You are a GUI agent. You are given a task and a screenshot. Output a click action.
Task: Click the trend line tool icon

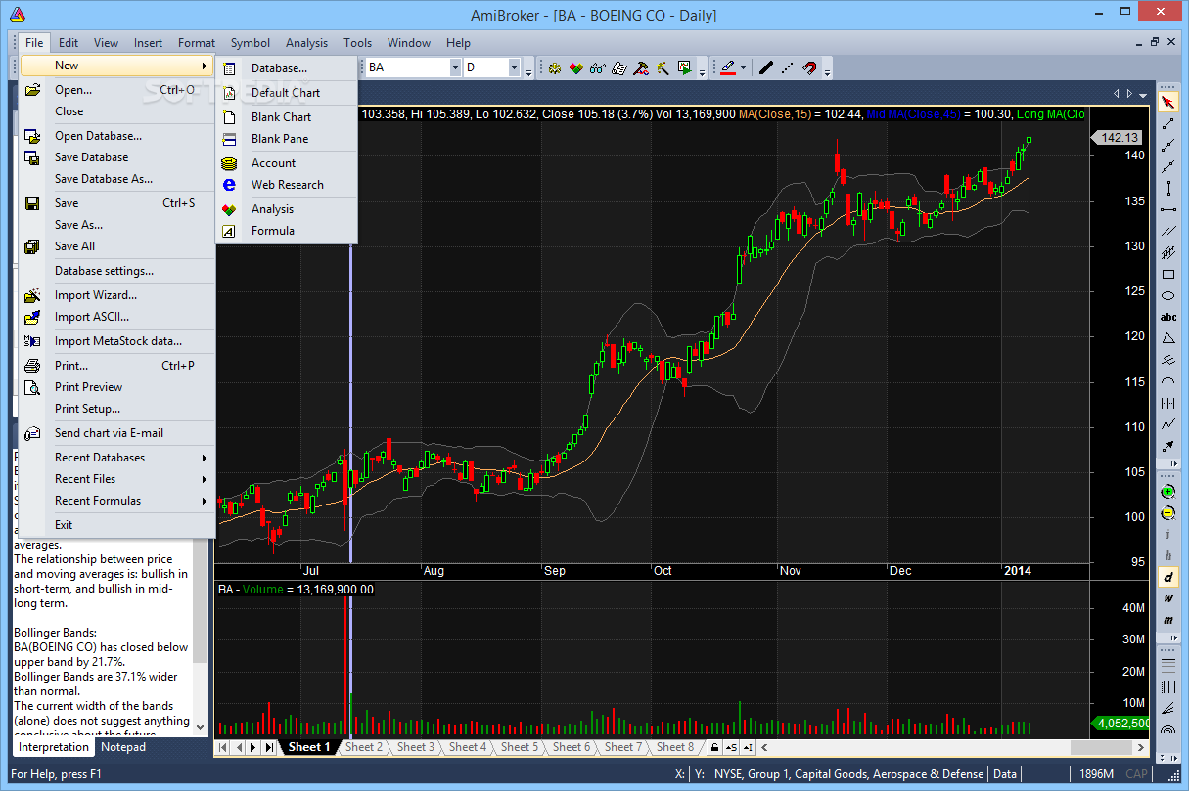(1167, 124)
